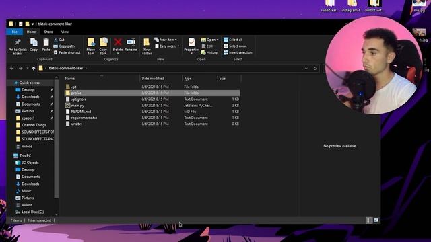Click the Copy ribbon button
Screen dimensions: 431x242
[x=34, y=45]
